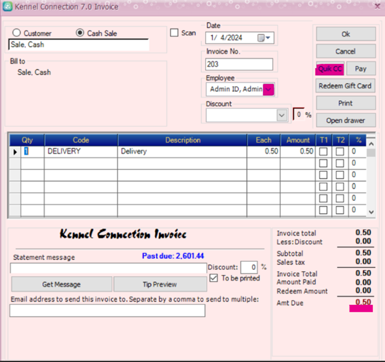Screen dimensions: 385x362
Task: Open the Discount type dropdown
Action: pyautogui.click(x=282, y=115)
